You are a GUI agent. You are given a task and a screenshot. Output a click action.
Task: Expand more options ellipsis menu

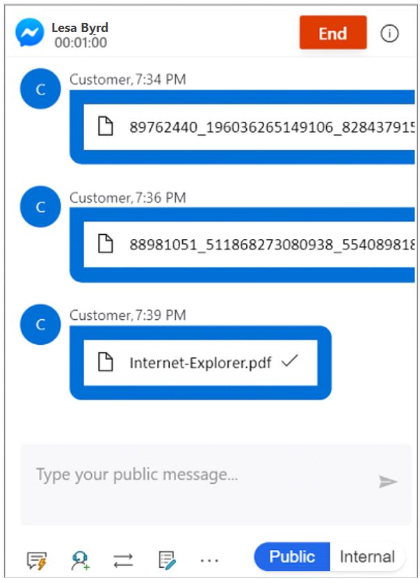click(x=209, y=560)
